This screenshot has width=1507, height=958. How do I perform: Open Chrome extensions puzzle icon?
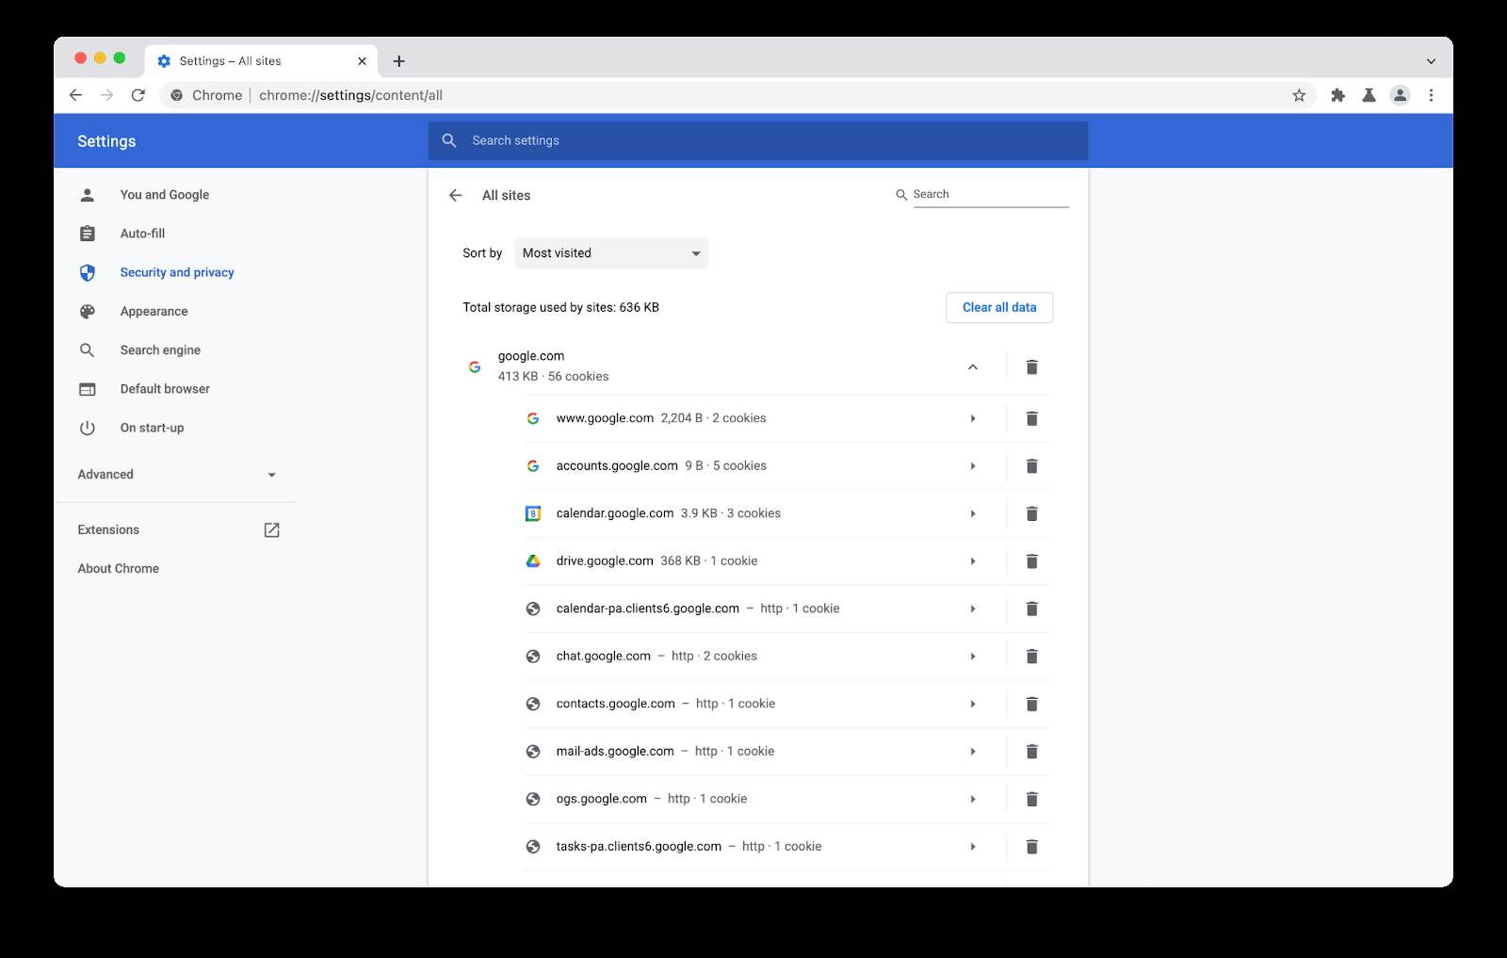[1338, 94]
